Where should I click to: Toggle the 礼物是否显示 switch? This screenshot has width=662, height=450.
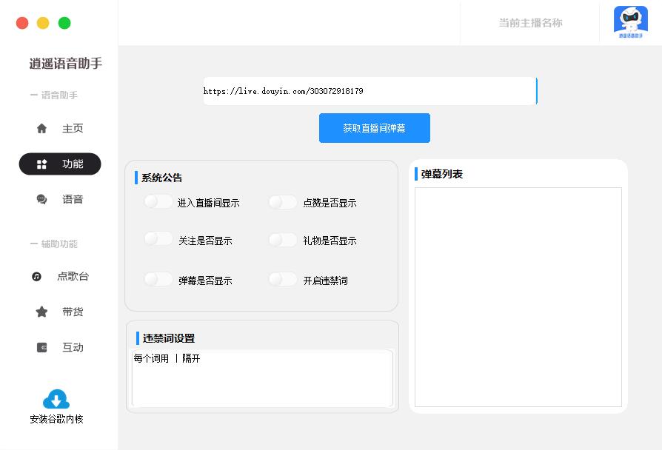[x=283, y=240]
